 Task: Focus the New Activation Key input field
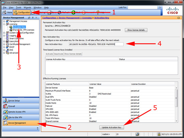click(96, 44)
